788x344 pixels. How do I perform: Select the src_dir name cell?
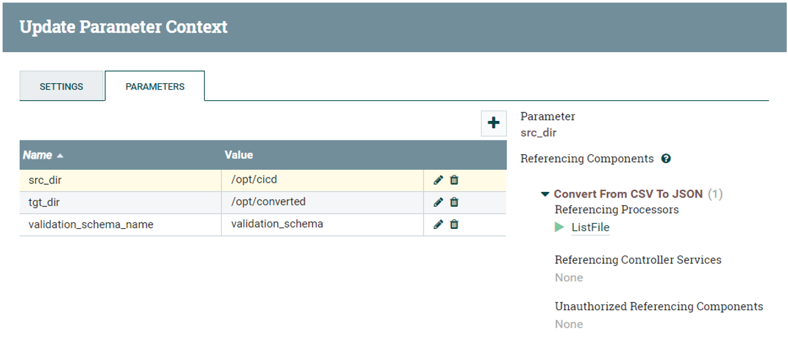[x=121, y=180]
